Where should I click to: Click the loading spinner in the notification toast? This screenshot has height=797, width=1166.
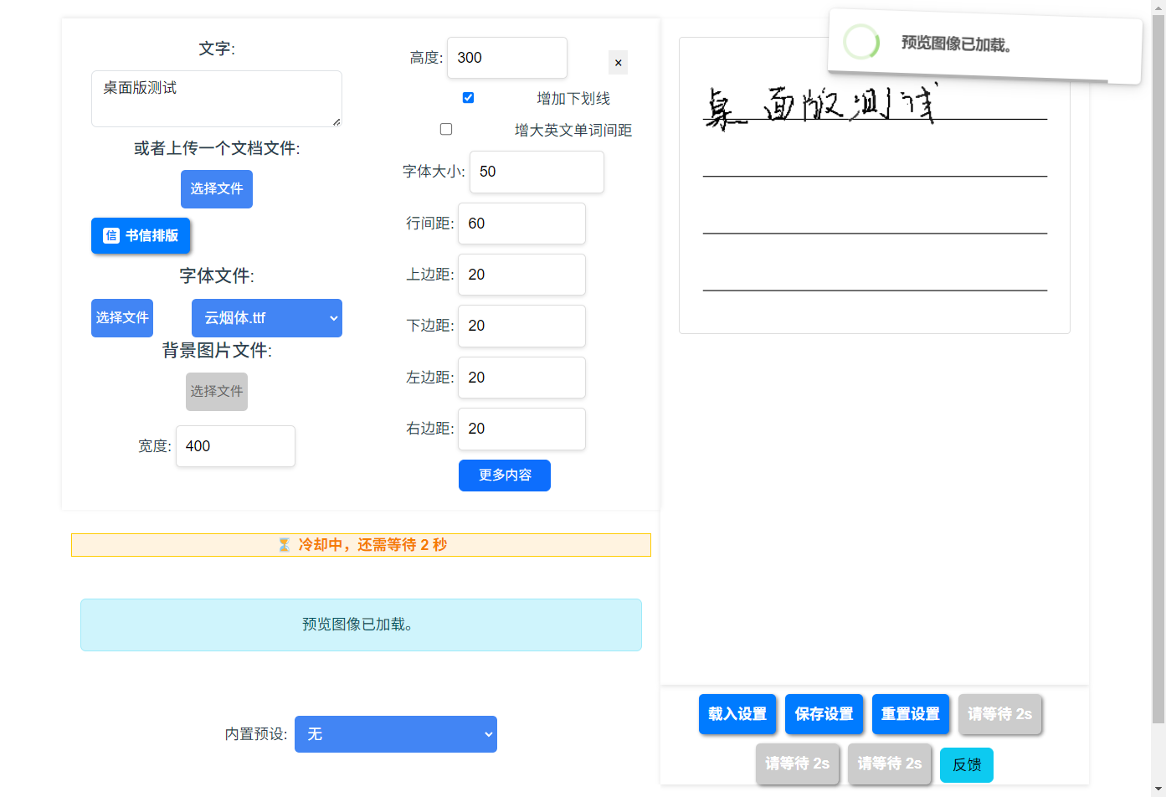tap(861, 41)
